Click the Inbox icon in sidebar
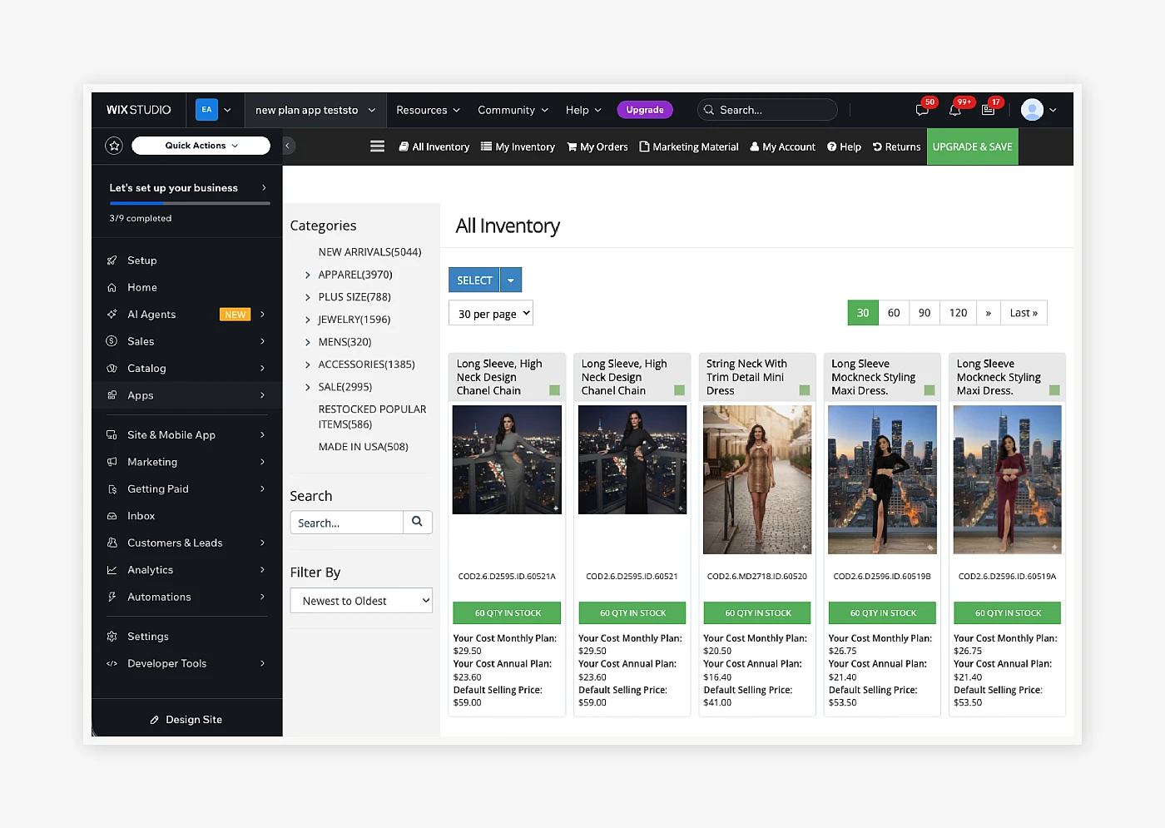This screenshot has height=828, width=1165. click(x=112, y=516)
